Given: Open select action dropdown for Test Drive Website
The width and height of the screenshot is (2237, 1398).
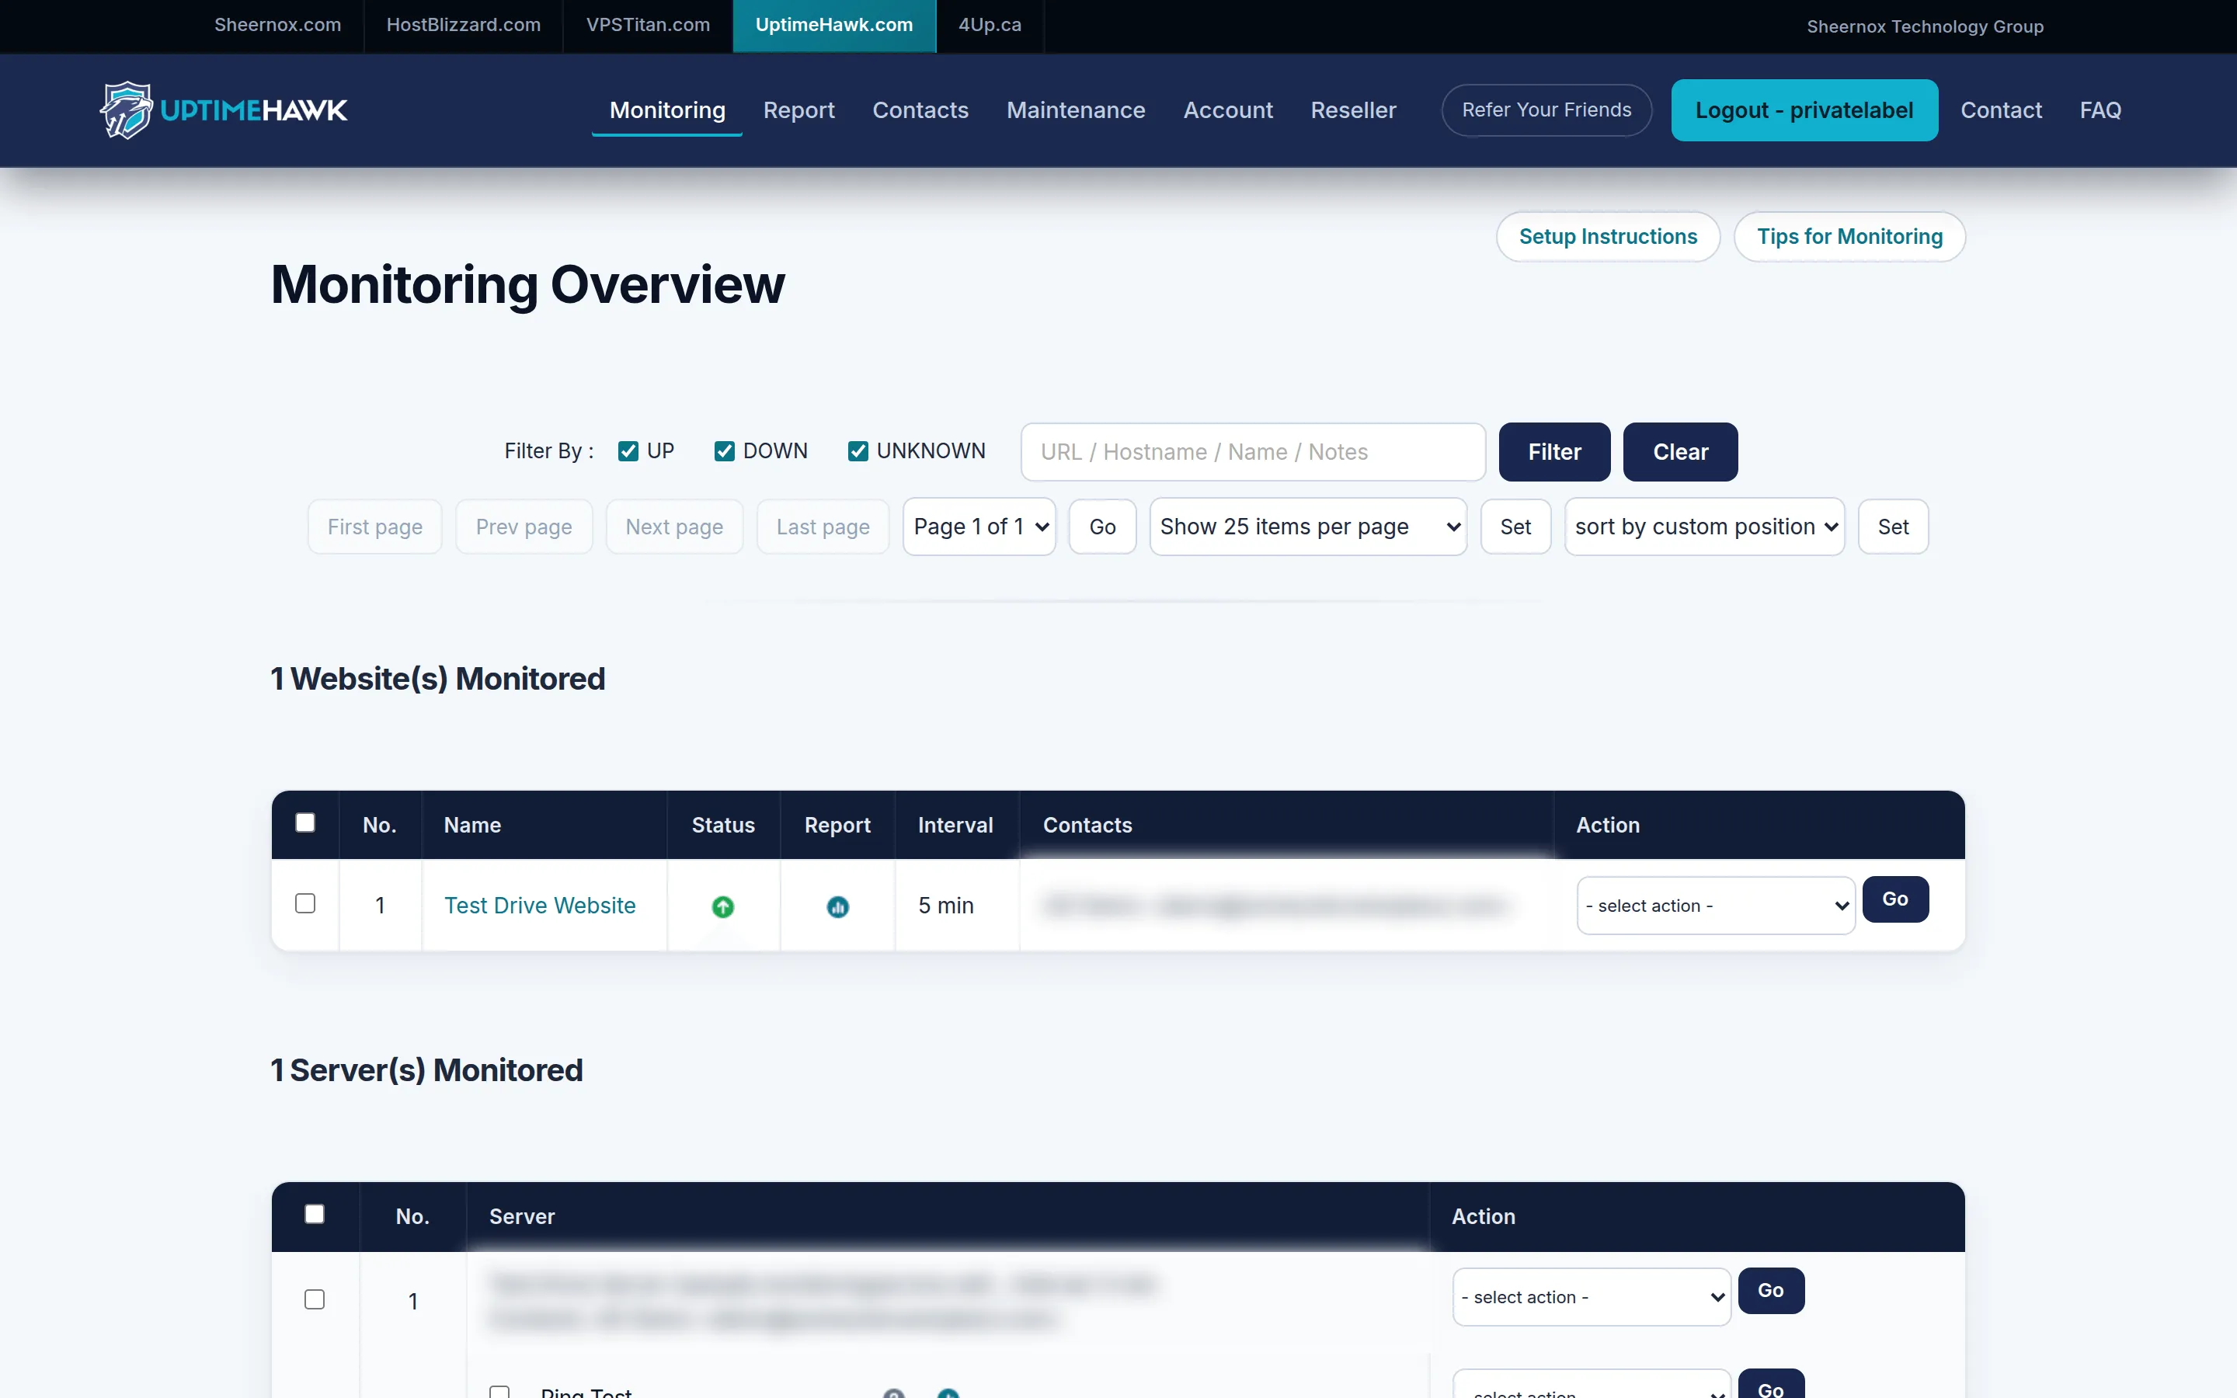Looking at the screenshot, I should [x=1716, y=905].
